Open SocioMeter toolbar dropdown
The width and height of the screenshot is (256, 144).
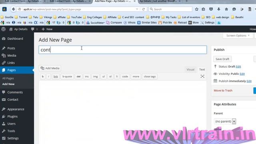pyautogui.click(x=95, y=23)
